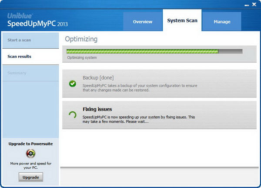261x188 pixels.
Task: Select Scan results in sidebar
Action: (30, 57)
